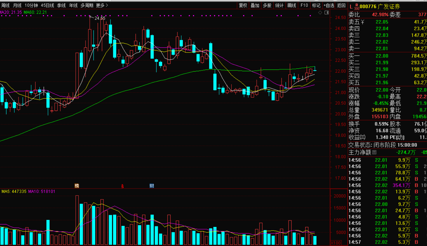Click the 换手 value 0.59%
Viewport: 427px width, 246px height.
point(381,124)
